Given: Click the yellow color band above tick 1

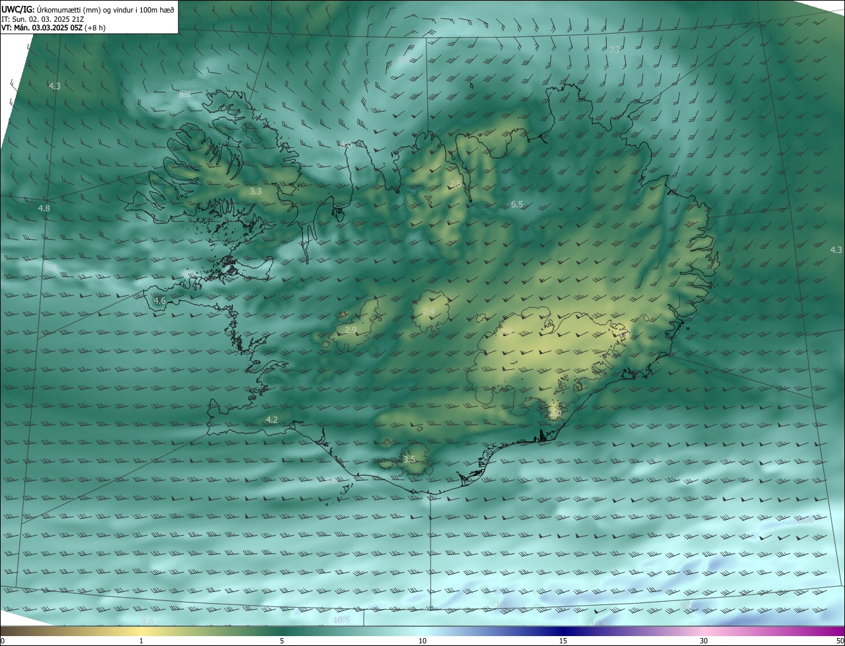Looking at the screenshot, I should click(x=141, y=631).
